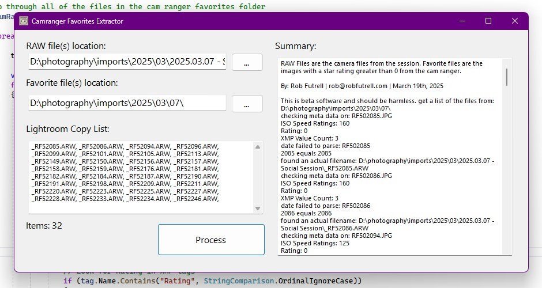Focus the Favorite file(s) location path field

click(x=127, y=103)
